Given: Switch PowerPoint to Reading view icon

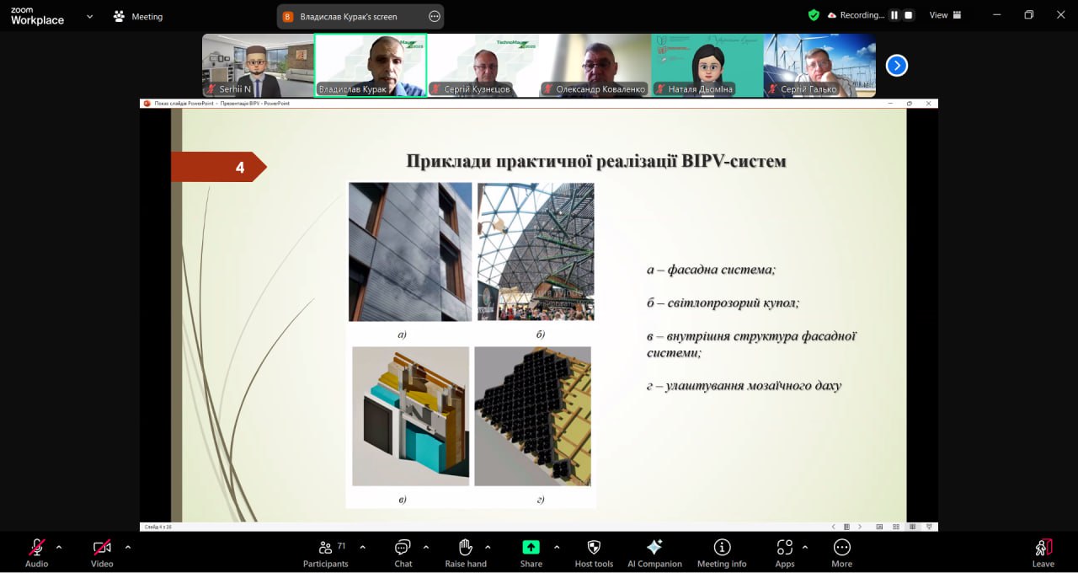Looking at the screenshot, I should click(x=913, y=527).
